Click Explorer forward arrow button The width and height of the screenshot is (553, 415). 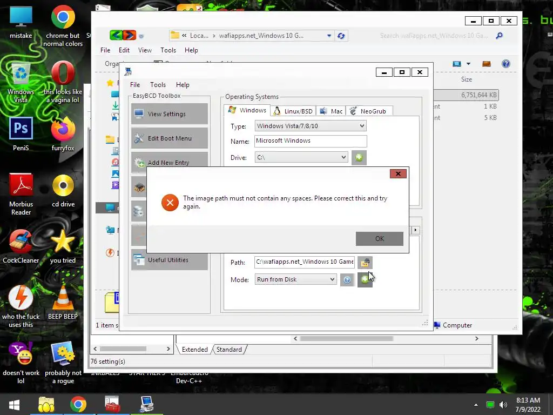tap(130, 35)
